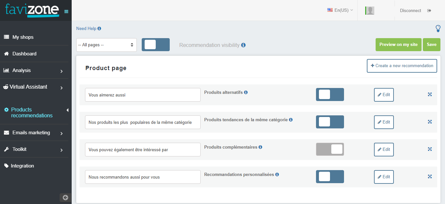
Task: Click the Vous aimerez aussi title field
Action: point(143,95)
